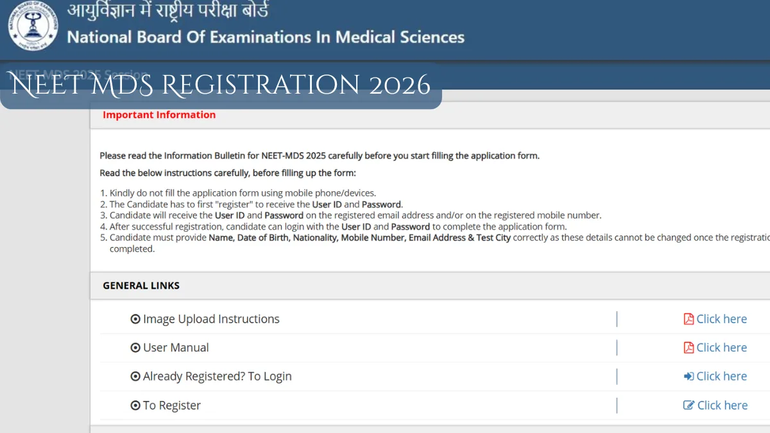Click the GENERAL LINKS section header
The height and width of the screenshot is (433, 770).
pos(141,285)
